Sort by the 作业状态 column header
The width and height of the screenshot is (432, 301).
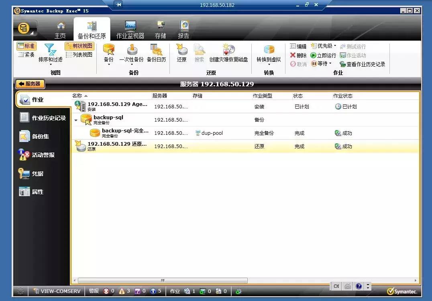click(343, 96)
